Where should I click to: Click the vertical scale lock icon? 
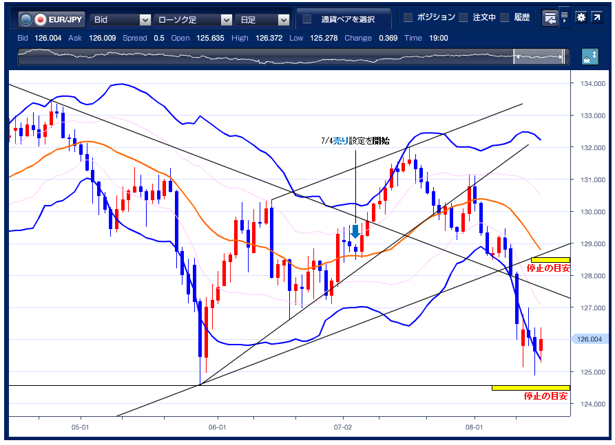tap(590, 56)
